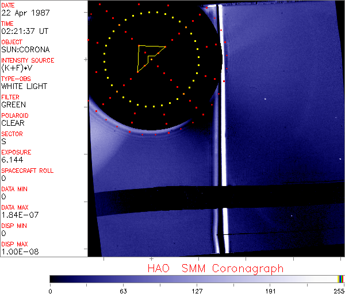Select the time value 02:21:37 UT
The height and width of the screenshot is (294, 345).
click(24, 32)
